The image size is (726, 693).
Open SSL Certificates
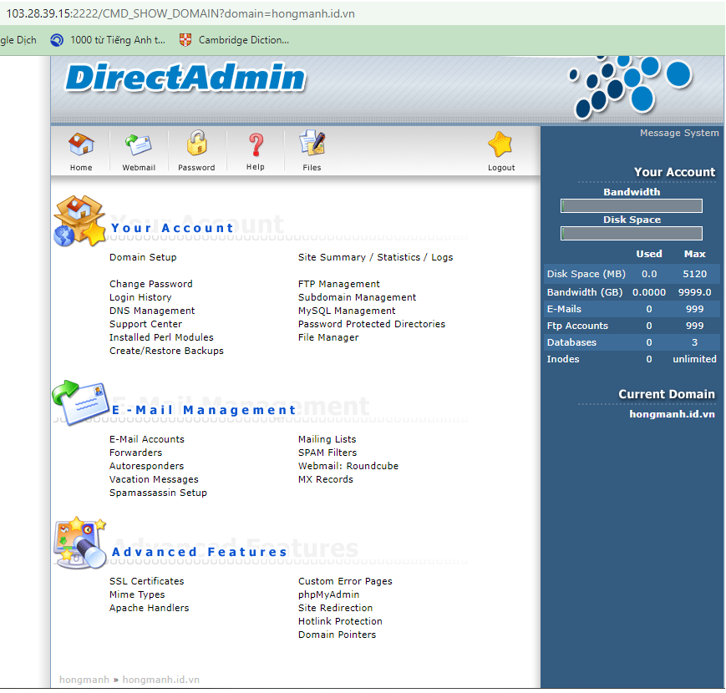click(x=146, y=581)
